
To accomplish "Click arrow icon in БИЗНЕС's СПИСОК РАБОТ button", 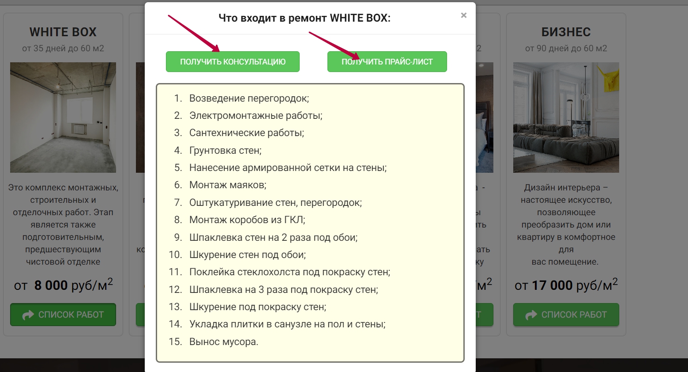I will tap(531, 315).
